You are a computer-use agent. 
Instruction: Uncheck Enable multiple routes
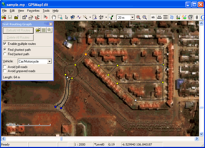(x=5, y=44)
